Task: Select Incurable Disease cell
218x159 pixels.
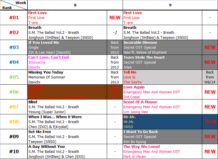Action: point(162,47)
